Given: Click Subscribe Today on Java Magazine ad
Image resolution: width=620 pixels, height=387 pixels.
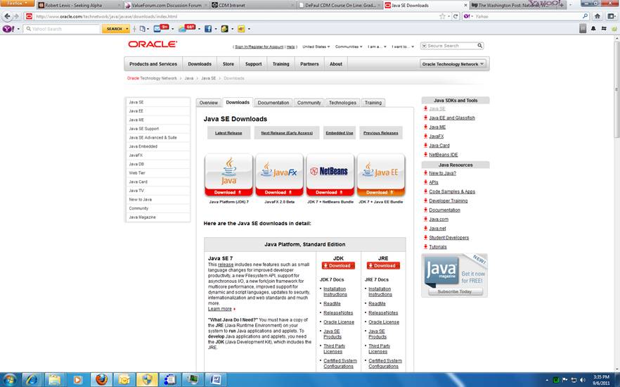Looking at the screenshot, I should coord(455,291).
